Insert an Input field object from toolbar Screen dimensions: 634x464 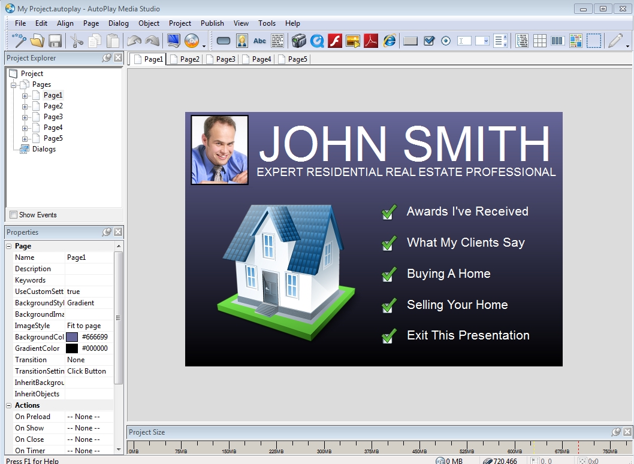click(464, 41)
